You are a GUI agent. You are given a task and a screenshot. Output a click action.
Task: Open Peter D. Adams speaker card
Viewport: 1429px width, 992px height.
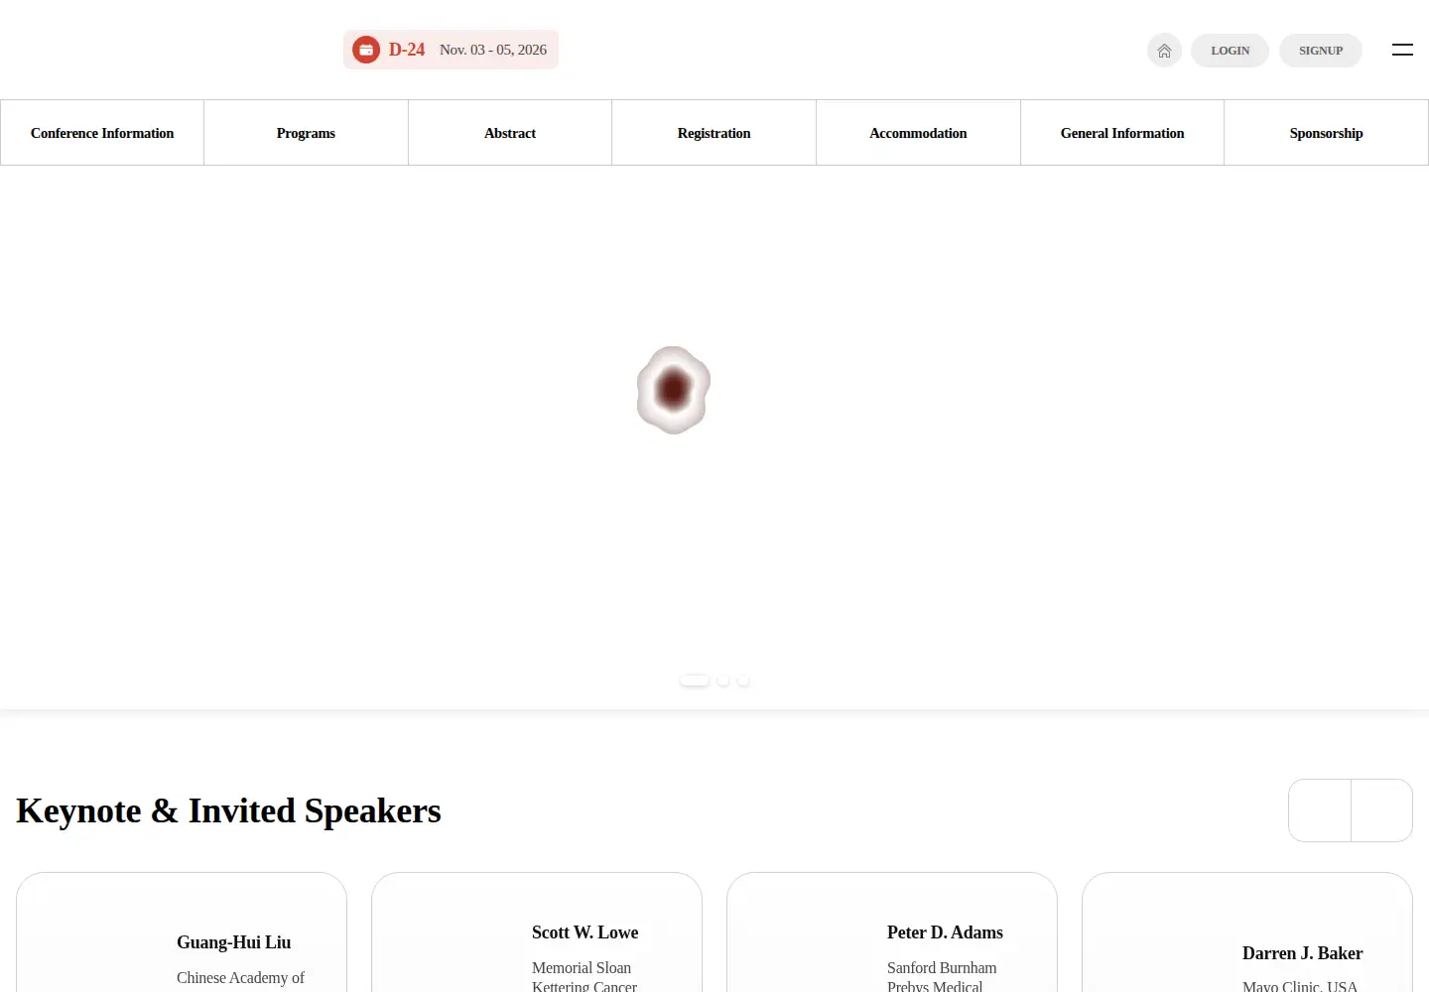pyautogui.click(x=892, y=932)
